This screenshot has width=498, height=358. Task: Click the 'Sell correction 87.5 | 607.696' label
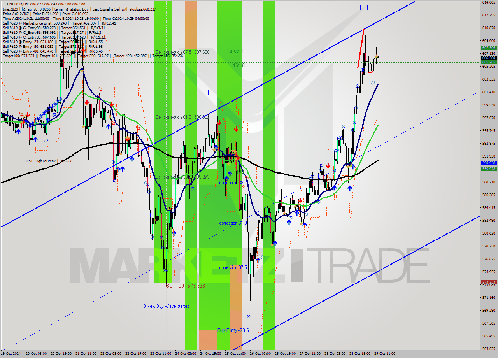[182, 52]
